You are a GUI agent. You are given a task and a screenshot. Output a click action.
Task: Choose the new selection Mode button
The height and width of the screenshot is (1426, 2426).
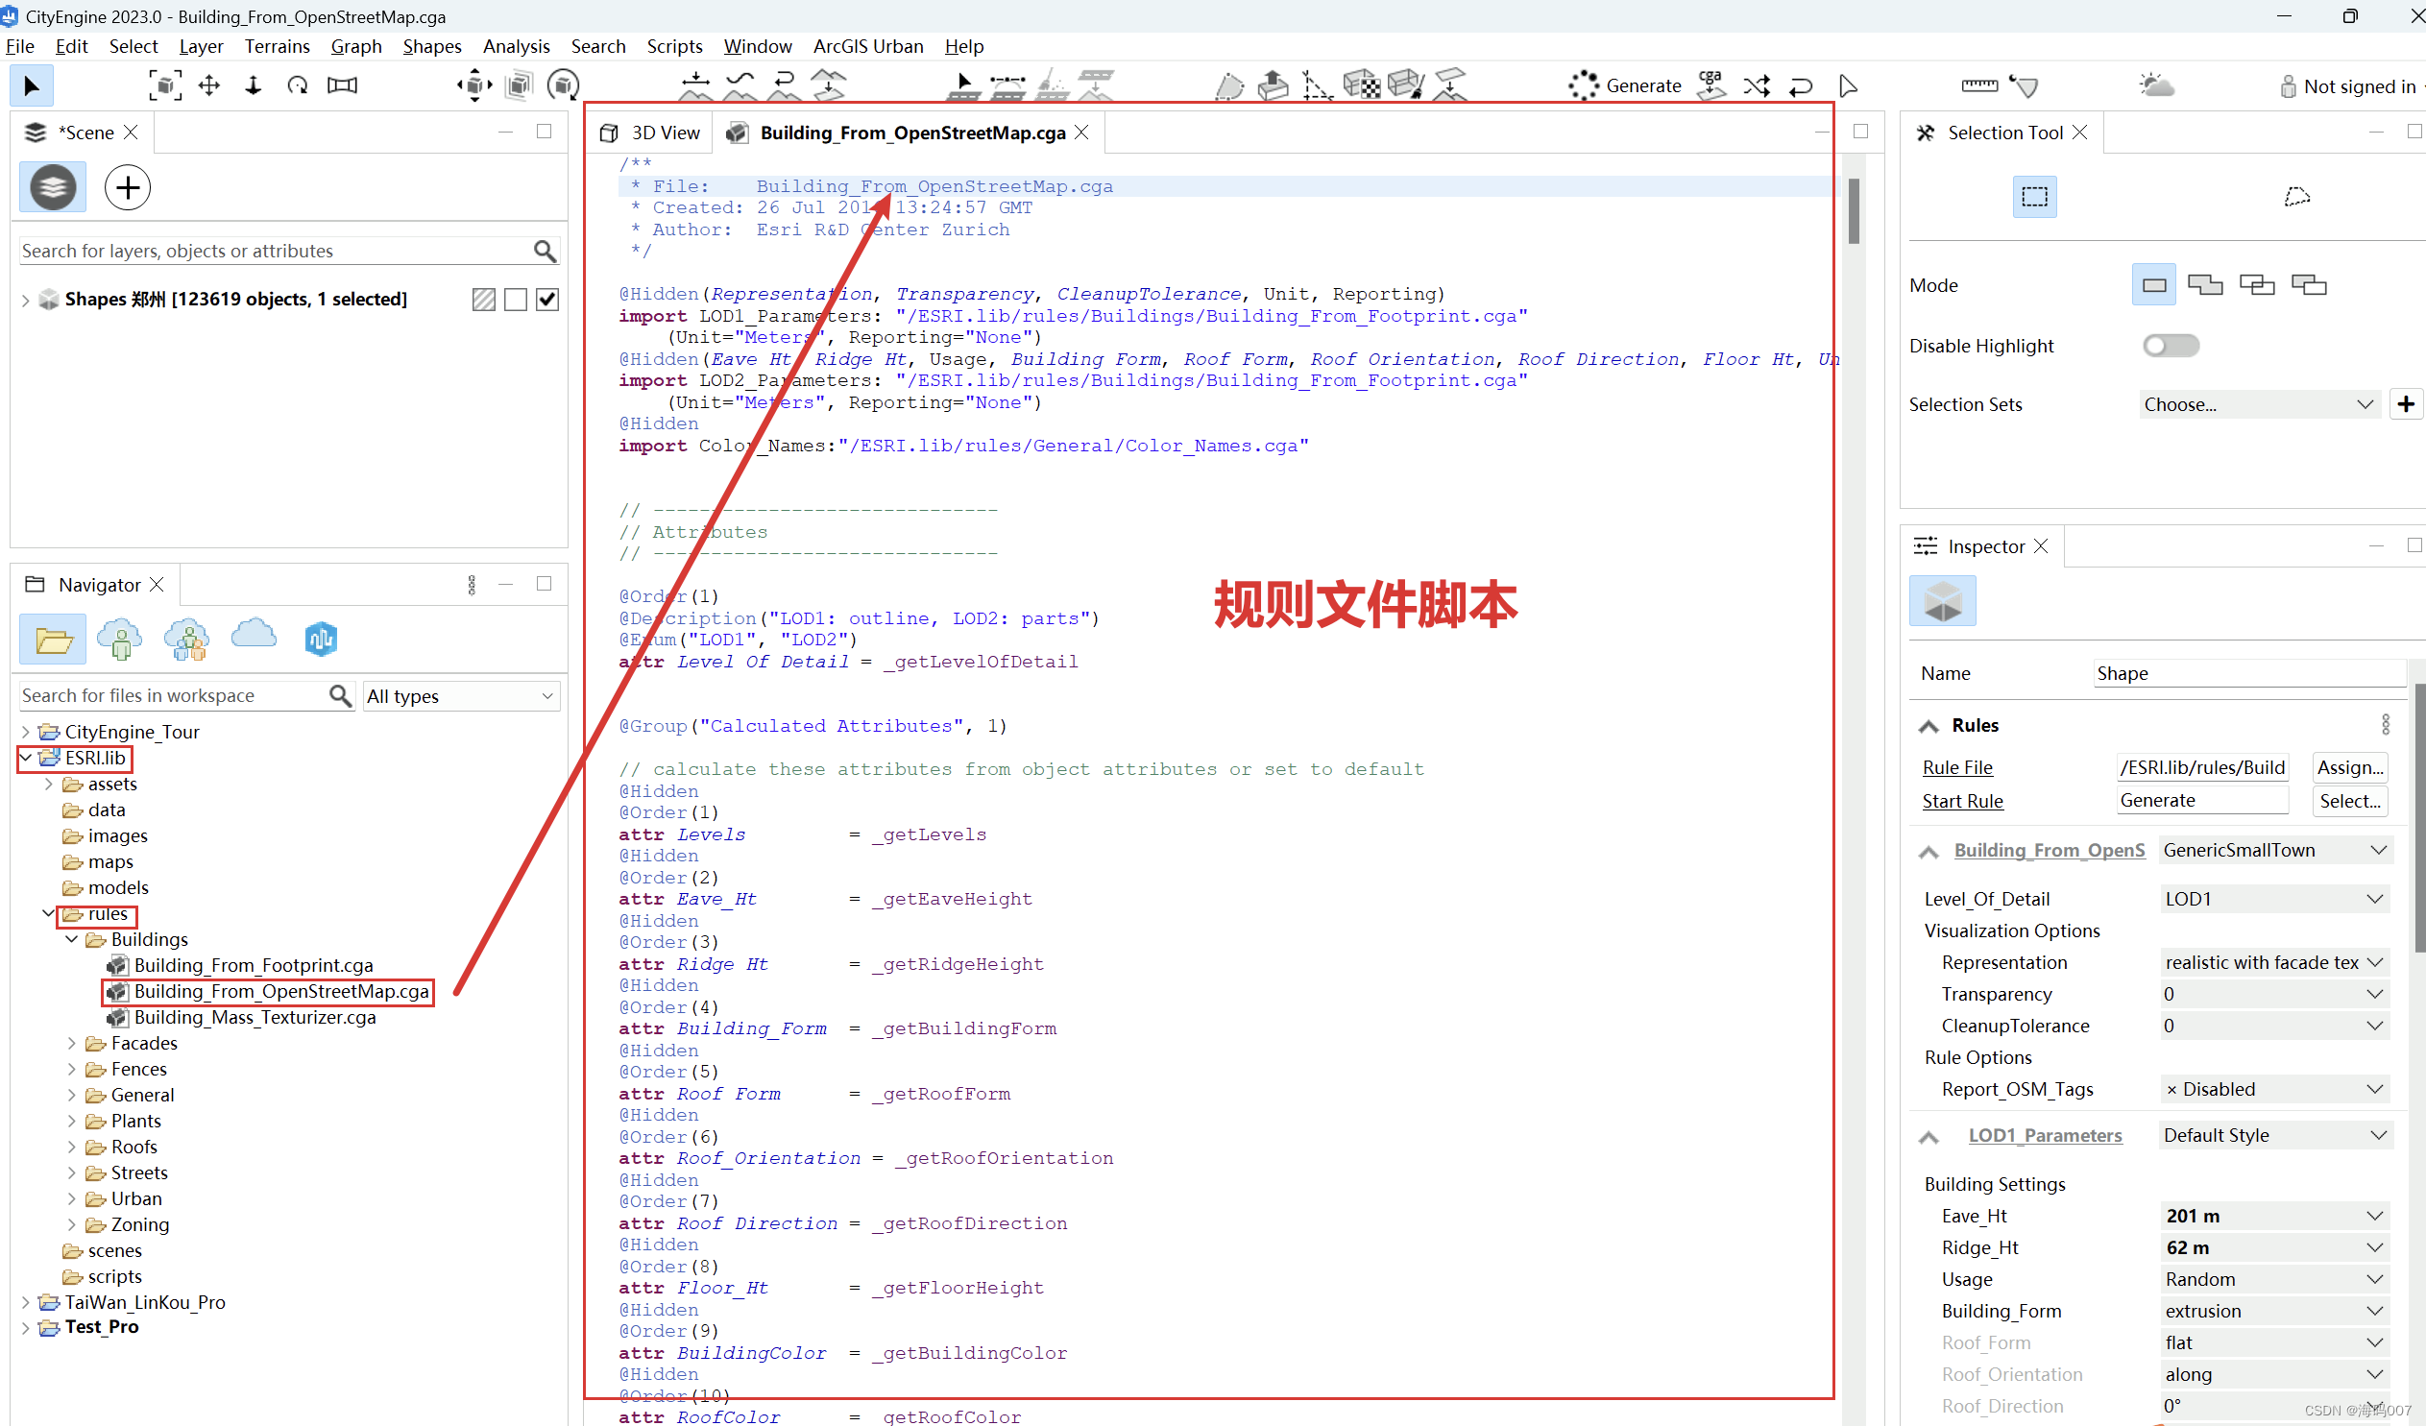tap(2154, 285)
